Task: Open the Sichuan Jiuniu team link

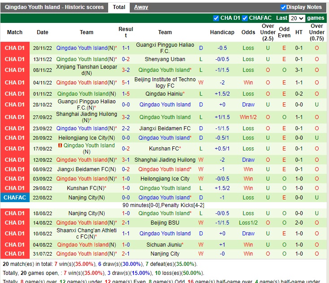Action: click(x=163, y=245)
